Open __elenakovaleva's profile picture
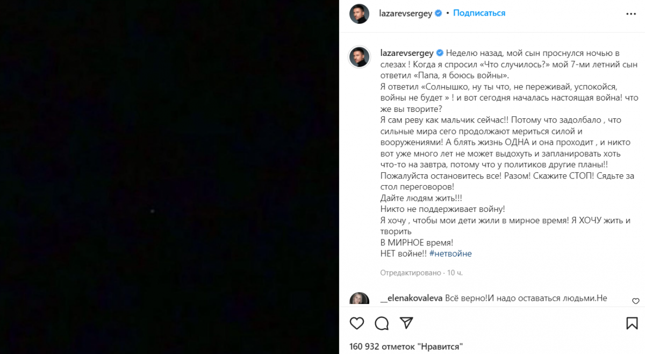The image size is (645, 354). (x=359, y=299)
